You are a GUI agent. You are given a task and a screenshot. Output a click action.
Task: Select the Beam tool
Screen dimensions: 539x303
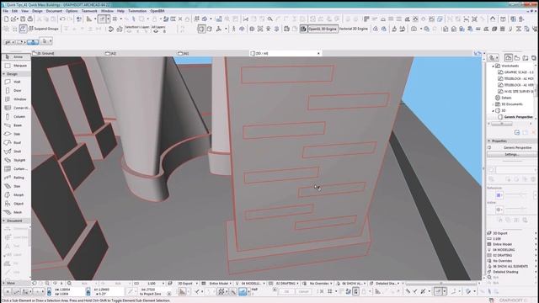pyautogui.click(x=15, y=125)
